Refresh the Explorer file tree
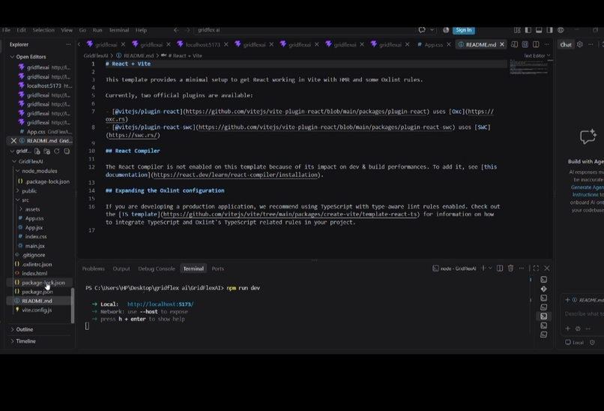Viewport: 604px width, 411px height. (57, 151)
